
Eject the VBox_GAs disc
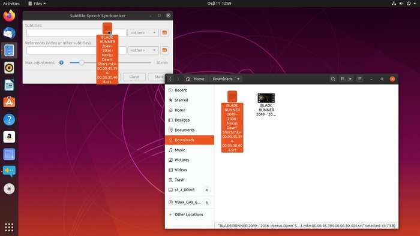click(x=206, y=202)
